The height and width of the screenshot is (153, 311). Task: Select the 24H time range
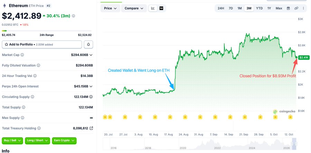pyautogui.click(x=221, y=8)
